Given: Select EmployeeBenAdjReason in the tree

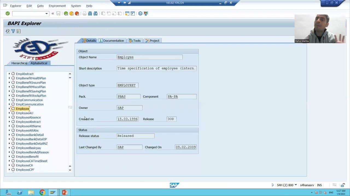Looking at the screenshot, I should 32,152.
